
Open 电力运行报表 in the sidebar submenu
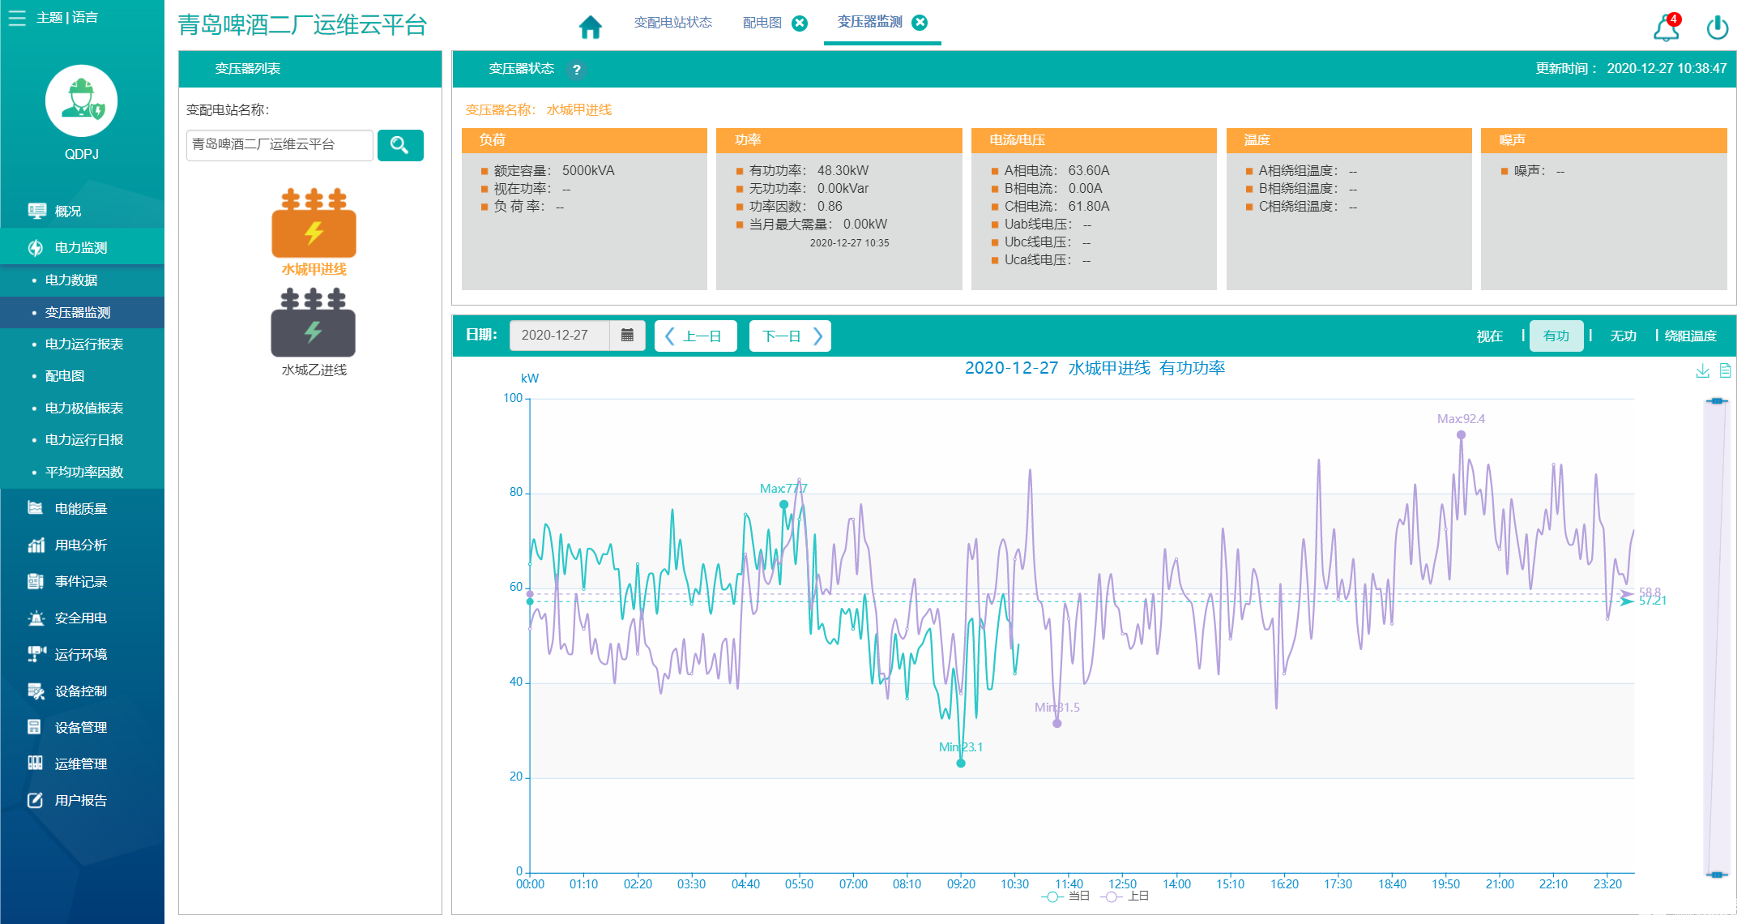point(83,344)
